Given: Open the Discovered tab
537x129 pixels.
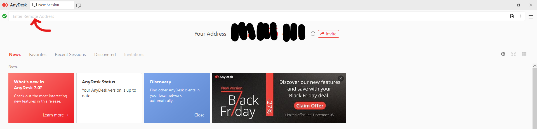Looking at the screenshot, I should 105,55.
